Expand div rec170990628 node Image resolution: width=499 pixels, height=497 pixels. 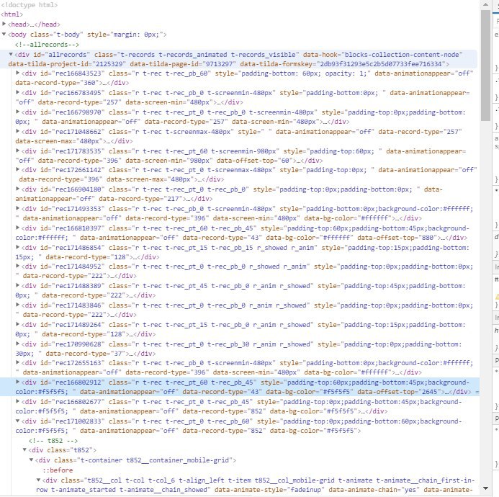pos(18,344)
